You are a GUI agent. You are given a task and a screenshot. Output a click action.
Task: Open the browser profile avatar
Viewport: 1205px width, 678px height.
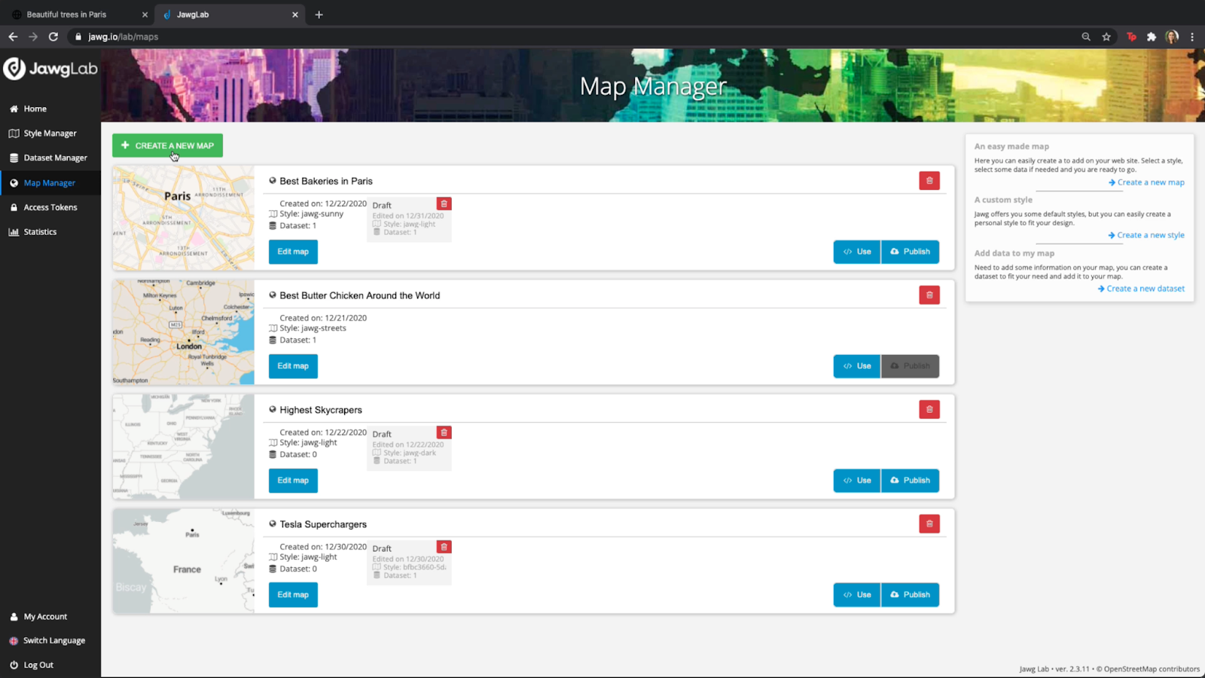click(1172, 36)
